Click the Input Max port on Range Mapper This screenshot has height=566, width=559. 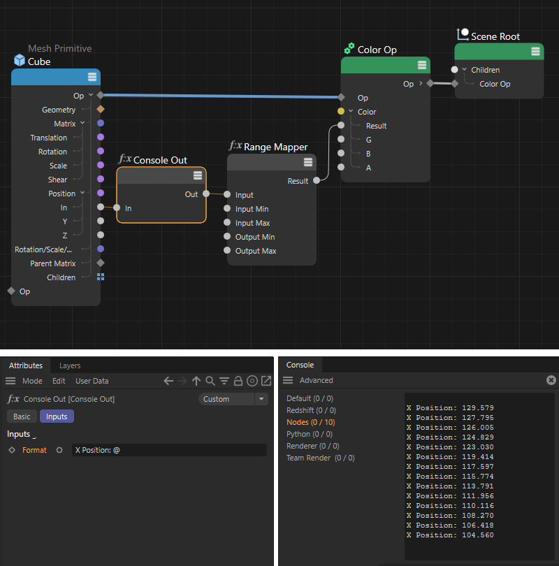[x=227, y=222]
